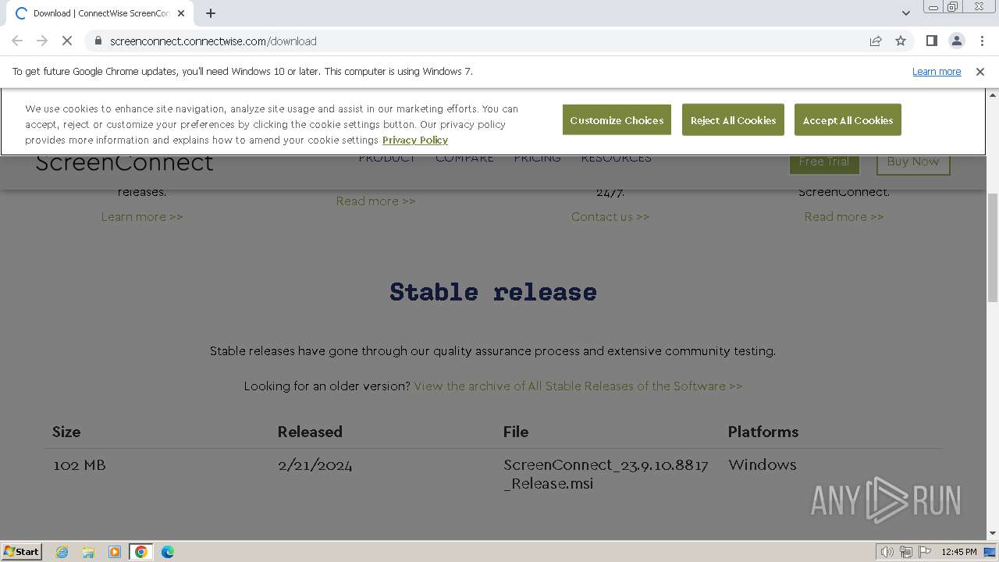
Task: Bookmark this page with the star
Action: pos(901,41)
